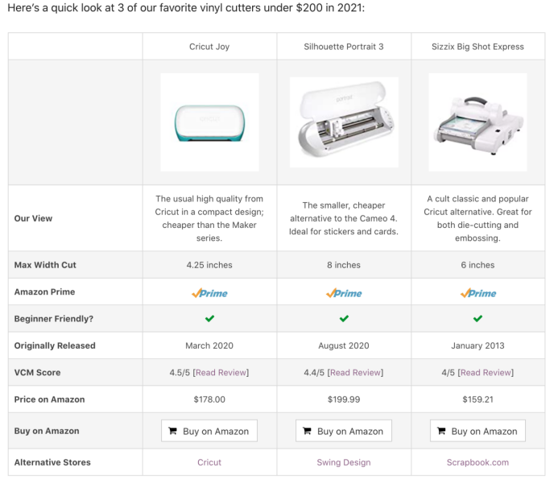Screen dimensions: 558x484
Task: Visit the Swing Design store link
Action: click(344, 462)
